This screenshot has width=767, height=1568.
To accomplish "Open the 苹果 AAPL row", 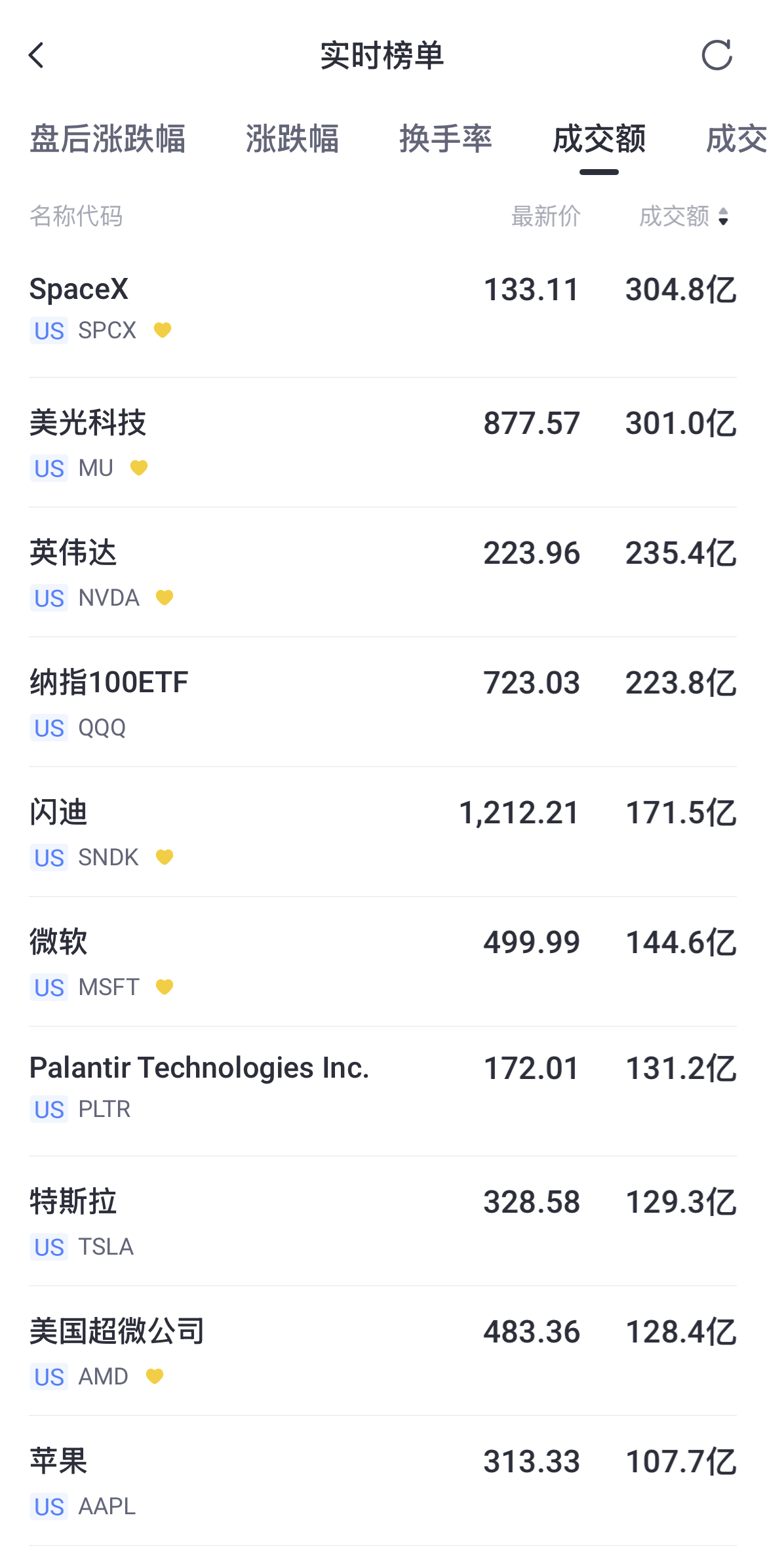I will (x=383, y=1481).
